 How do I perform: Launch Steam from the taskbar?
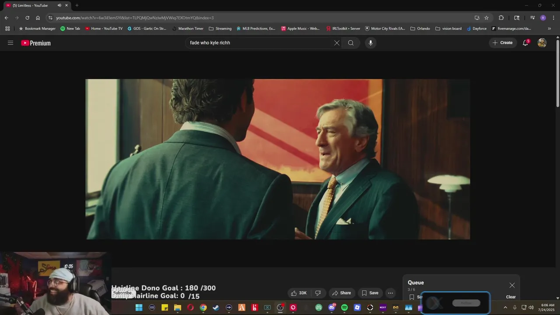[216, 308]
